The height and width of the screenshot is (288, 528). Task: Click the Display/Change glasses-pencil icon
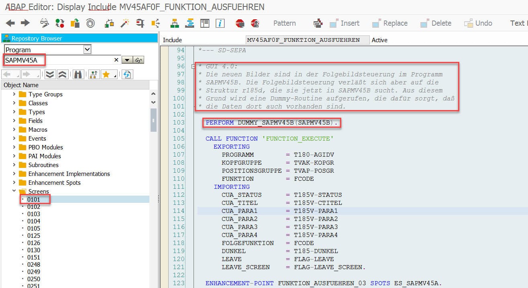pyautogui.click(x=44, y=23)
